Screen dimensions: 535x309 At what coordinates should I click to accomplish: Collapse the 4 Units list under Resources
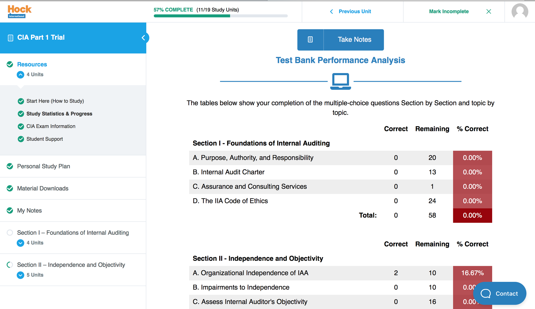coord(20,75)
